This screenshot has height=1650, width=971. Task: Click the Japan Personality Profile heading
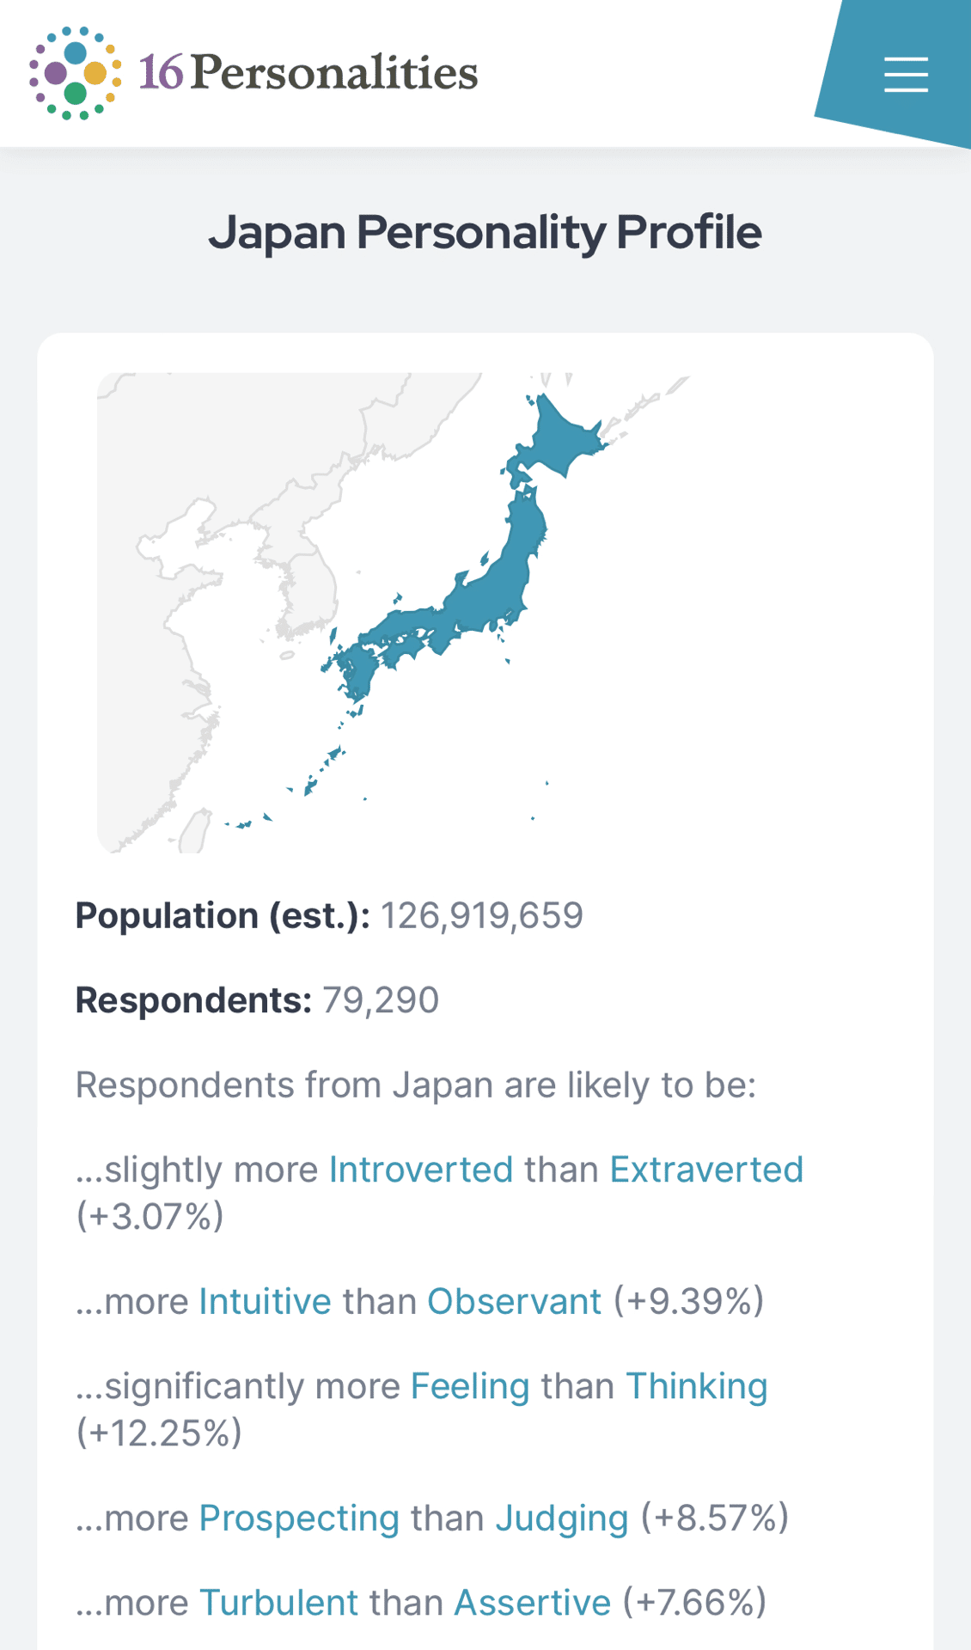[485, 232]
